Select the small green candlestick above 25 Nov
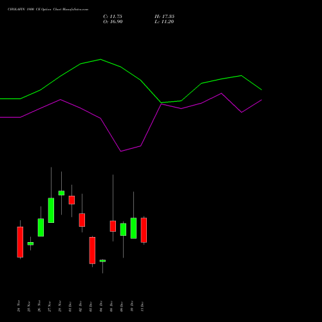Screen dimensions: 322x322 [30, 243]
